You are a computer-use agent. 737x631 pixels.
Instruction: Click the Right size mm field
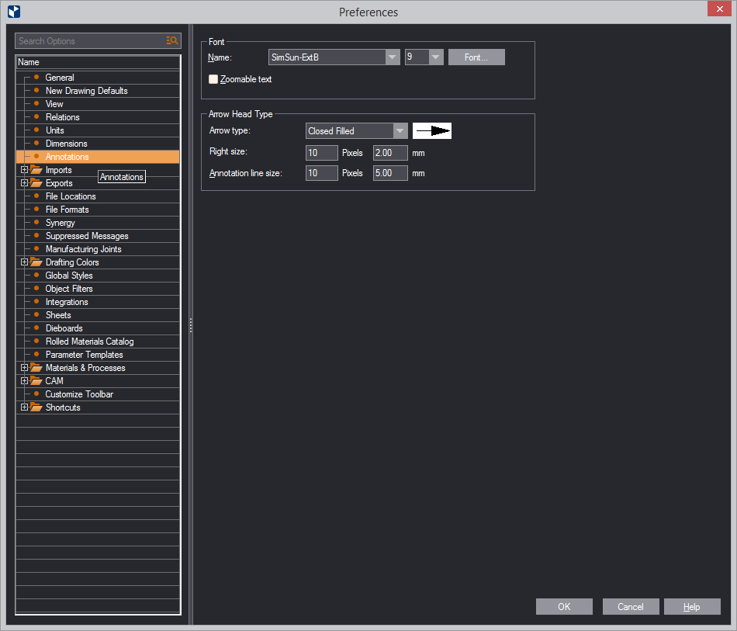pyautogui.click(x=390, y=153)
